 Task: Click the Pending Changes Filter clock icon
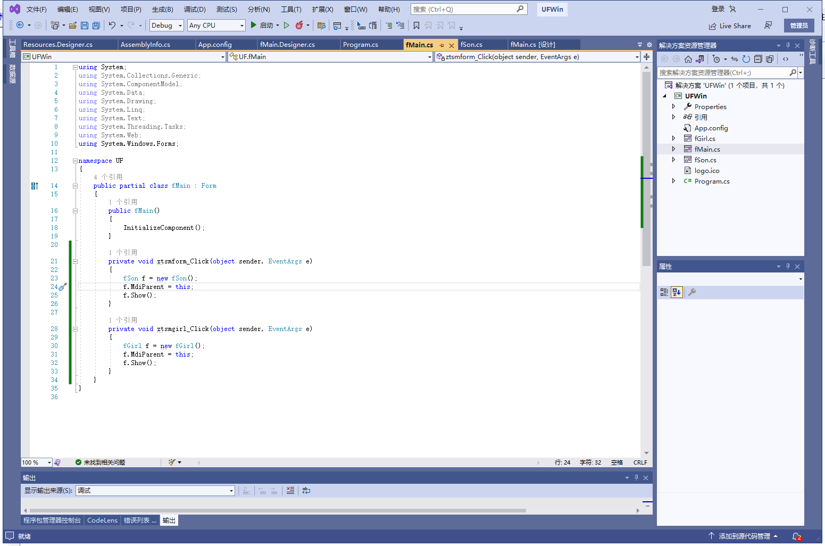pos(716,59)
